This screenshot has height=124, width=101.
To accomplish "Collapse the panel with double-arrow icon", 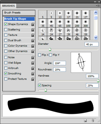I will pyautogui.click(x=95, y=2).
